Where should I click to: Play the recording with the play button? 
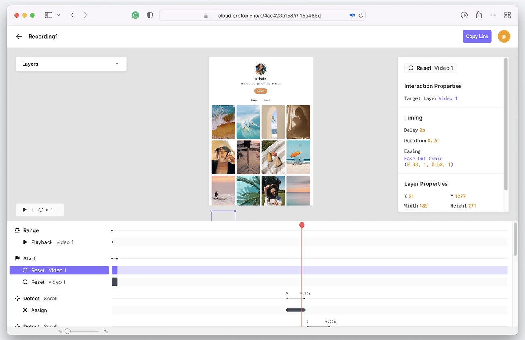point(25,210)
